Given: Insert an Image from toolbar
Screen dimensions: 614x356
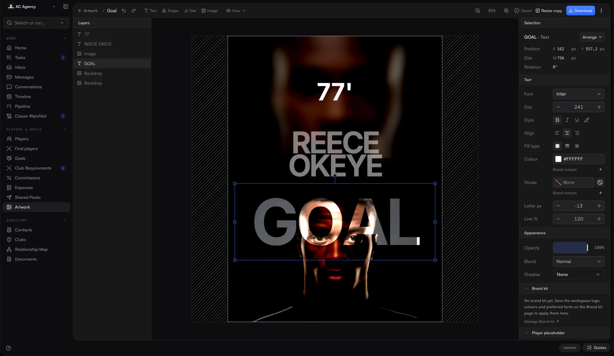Looking at the screenshot, I should tap(210, 10).
